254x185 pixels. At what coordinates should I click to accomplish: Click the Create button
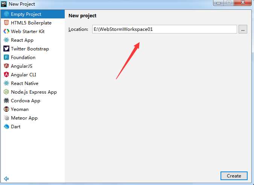point(234,176)
